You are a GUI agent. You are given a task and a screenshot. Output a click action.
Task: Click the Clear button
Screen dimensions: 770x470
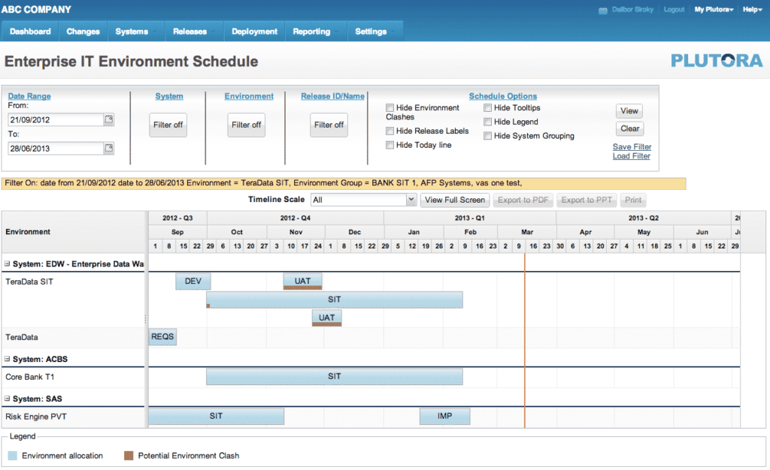[629, 128]
